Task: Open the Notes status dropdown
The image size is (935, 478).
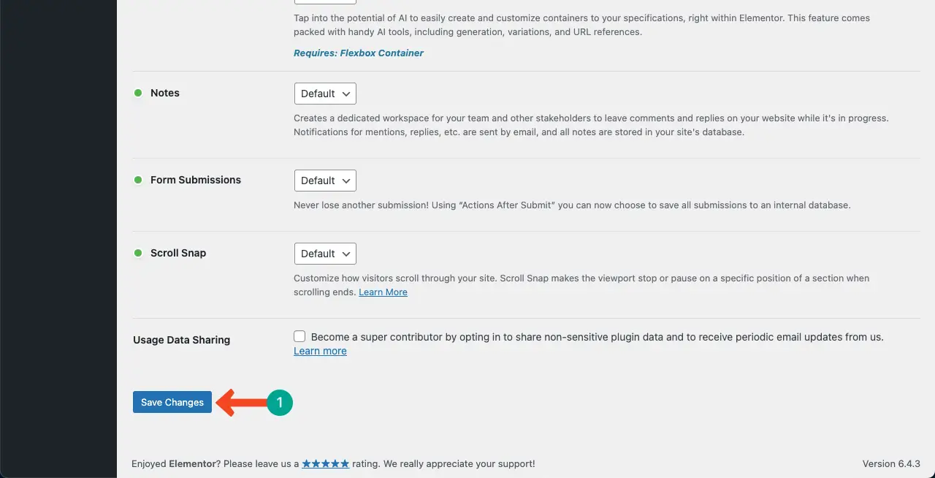Action: [325, 94]
